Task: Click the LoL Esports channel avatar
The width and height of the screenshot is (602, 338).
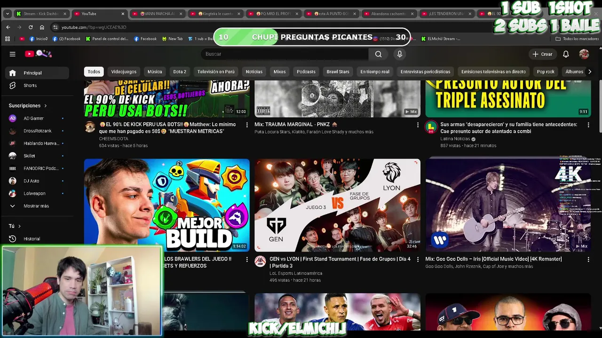Action: 260,261
